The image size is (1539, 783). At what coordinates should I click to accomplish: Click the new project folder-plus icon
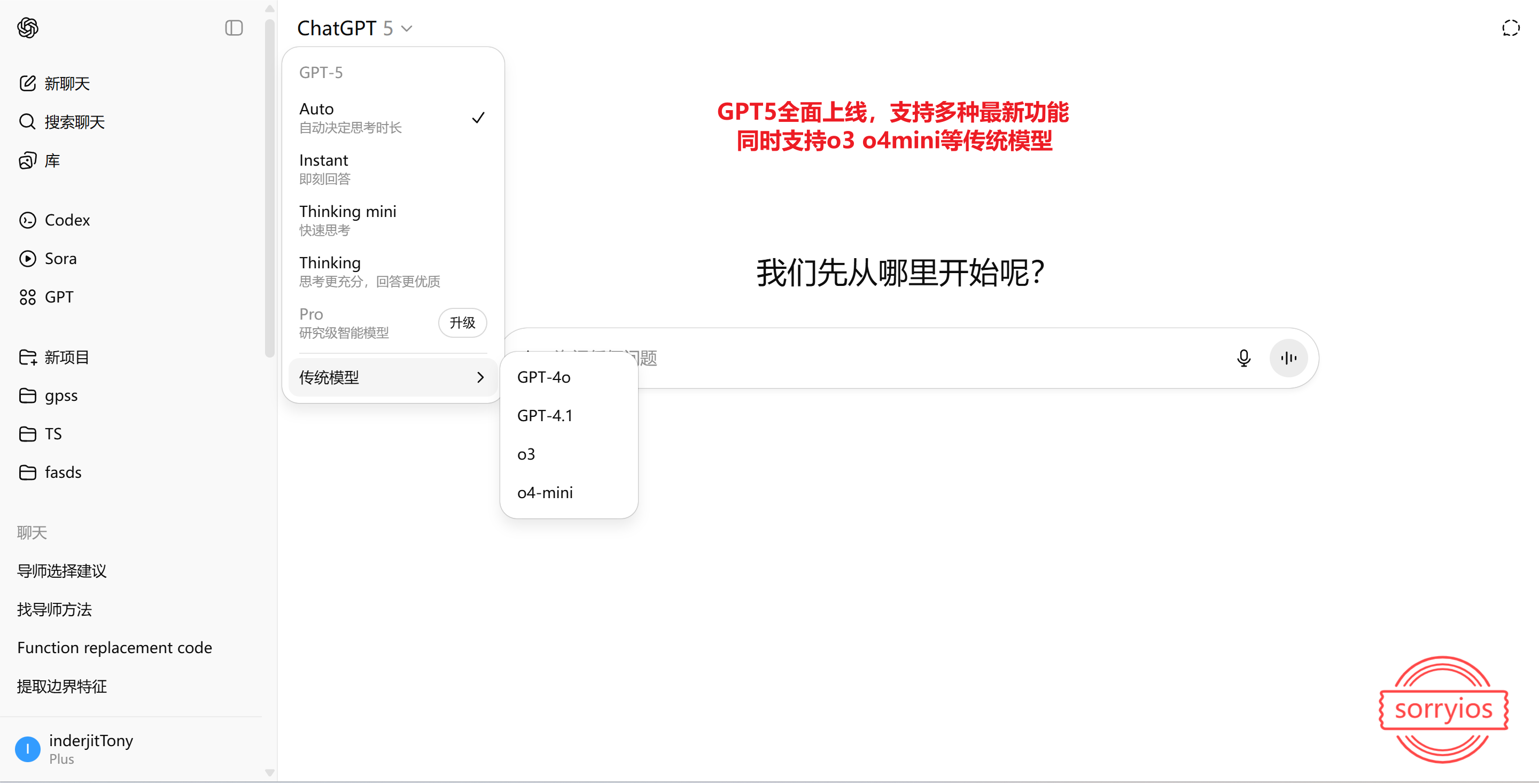tap(27, 357)
